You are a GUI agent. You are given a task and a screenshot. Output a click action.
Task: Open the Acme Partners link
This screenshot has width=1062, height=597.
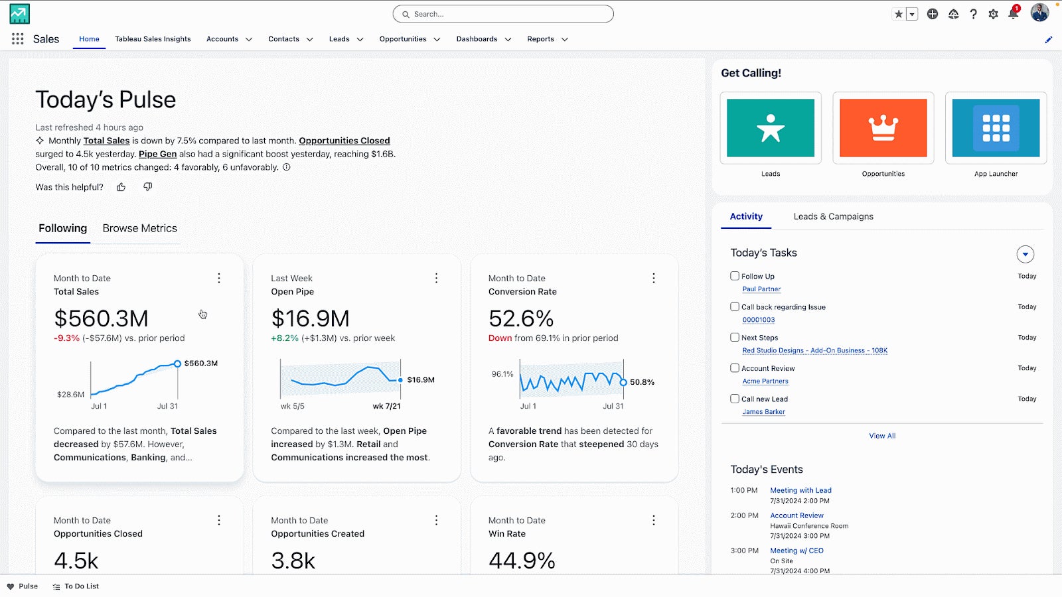pyautogui.click(x=765, y=381)
